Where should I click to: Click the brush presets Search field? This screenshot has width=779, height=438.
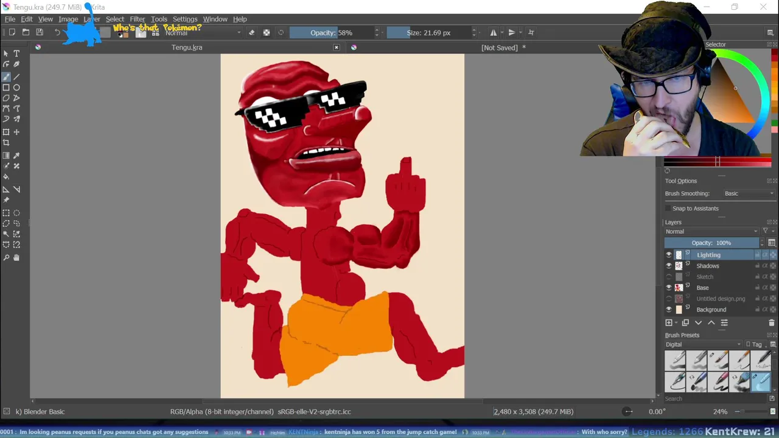click(x=716, y=398)
